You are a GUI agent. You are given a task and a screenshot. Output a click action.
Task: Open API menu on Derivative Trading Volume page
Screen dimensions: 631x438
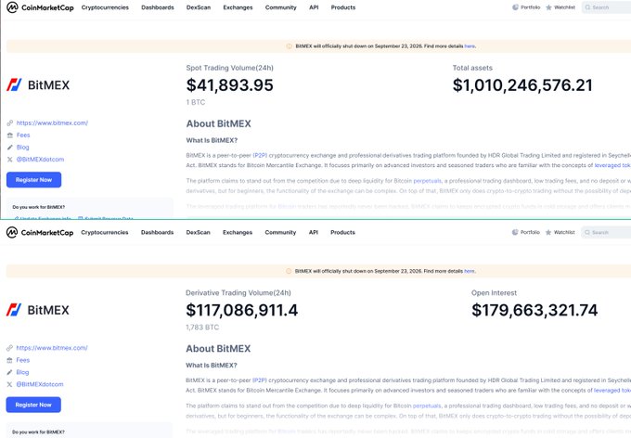[314, 233]
